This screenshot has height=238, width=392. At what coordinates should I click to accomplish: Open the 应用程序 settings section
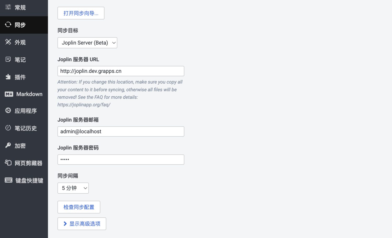(24, 111)
